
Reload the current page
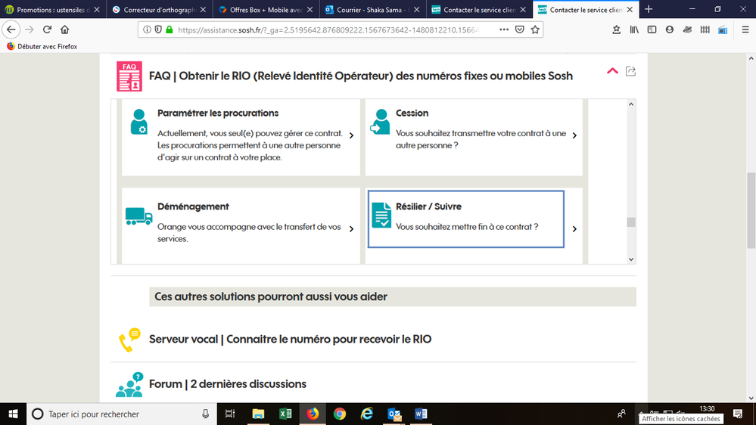tap(47, 29)
